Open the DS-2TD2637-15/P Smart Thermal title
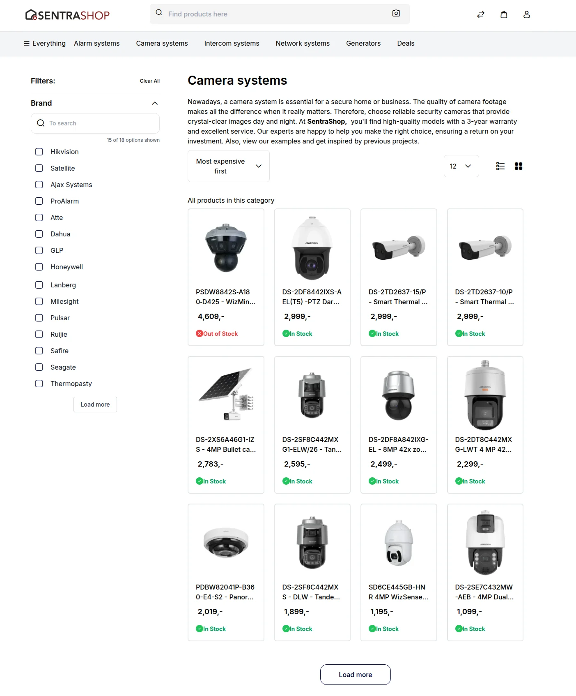This screenshot has height=696, width=576. pyautogui.click(x=398, y=297)
